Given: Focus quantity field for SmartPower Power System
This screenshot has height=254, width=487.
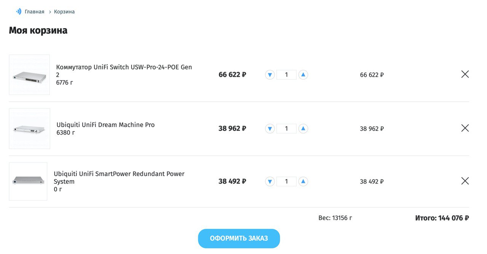Looking at the screenshot, I should point(286,181).
